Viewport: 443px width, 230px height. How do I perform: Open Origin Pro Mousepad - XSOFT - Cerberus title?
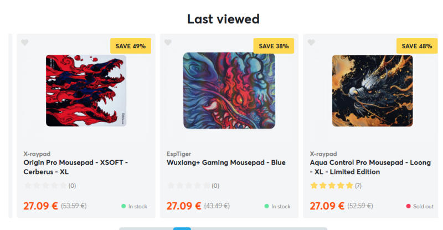tap(76, 167)
